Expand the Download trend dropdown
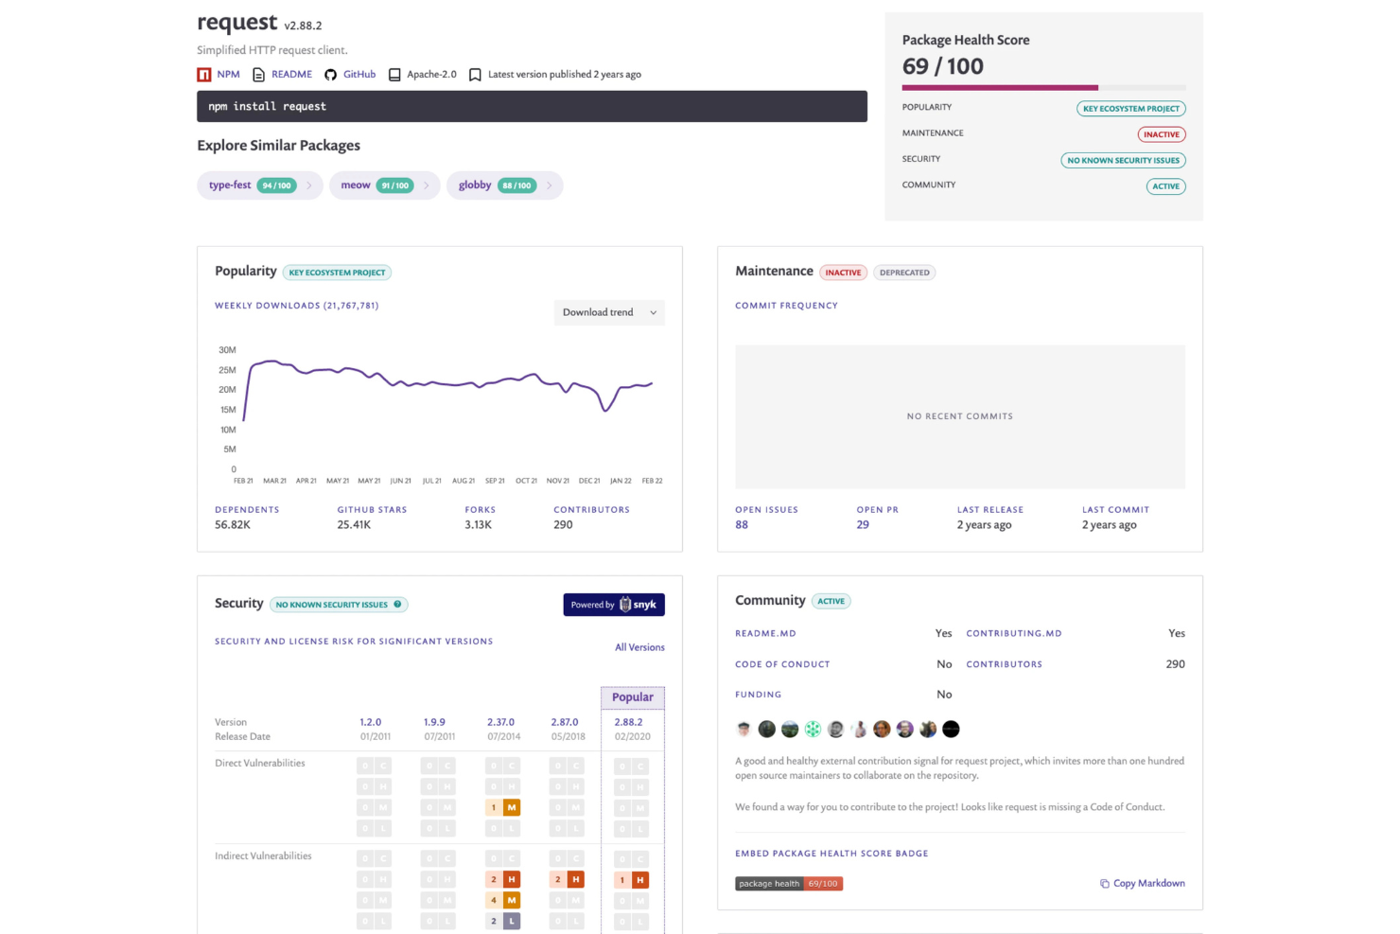Screen dimensions: 1400x934 [x=609, y=312]
